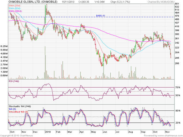The height and width of the screenshot is (137, 183).
Task: Click the 0.69M volume axis label
Action: tap(4, 75)
